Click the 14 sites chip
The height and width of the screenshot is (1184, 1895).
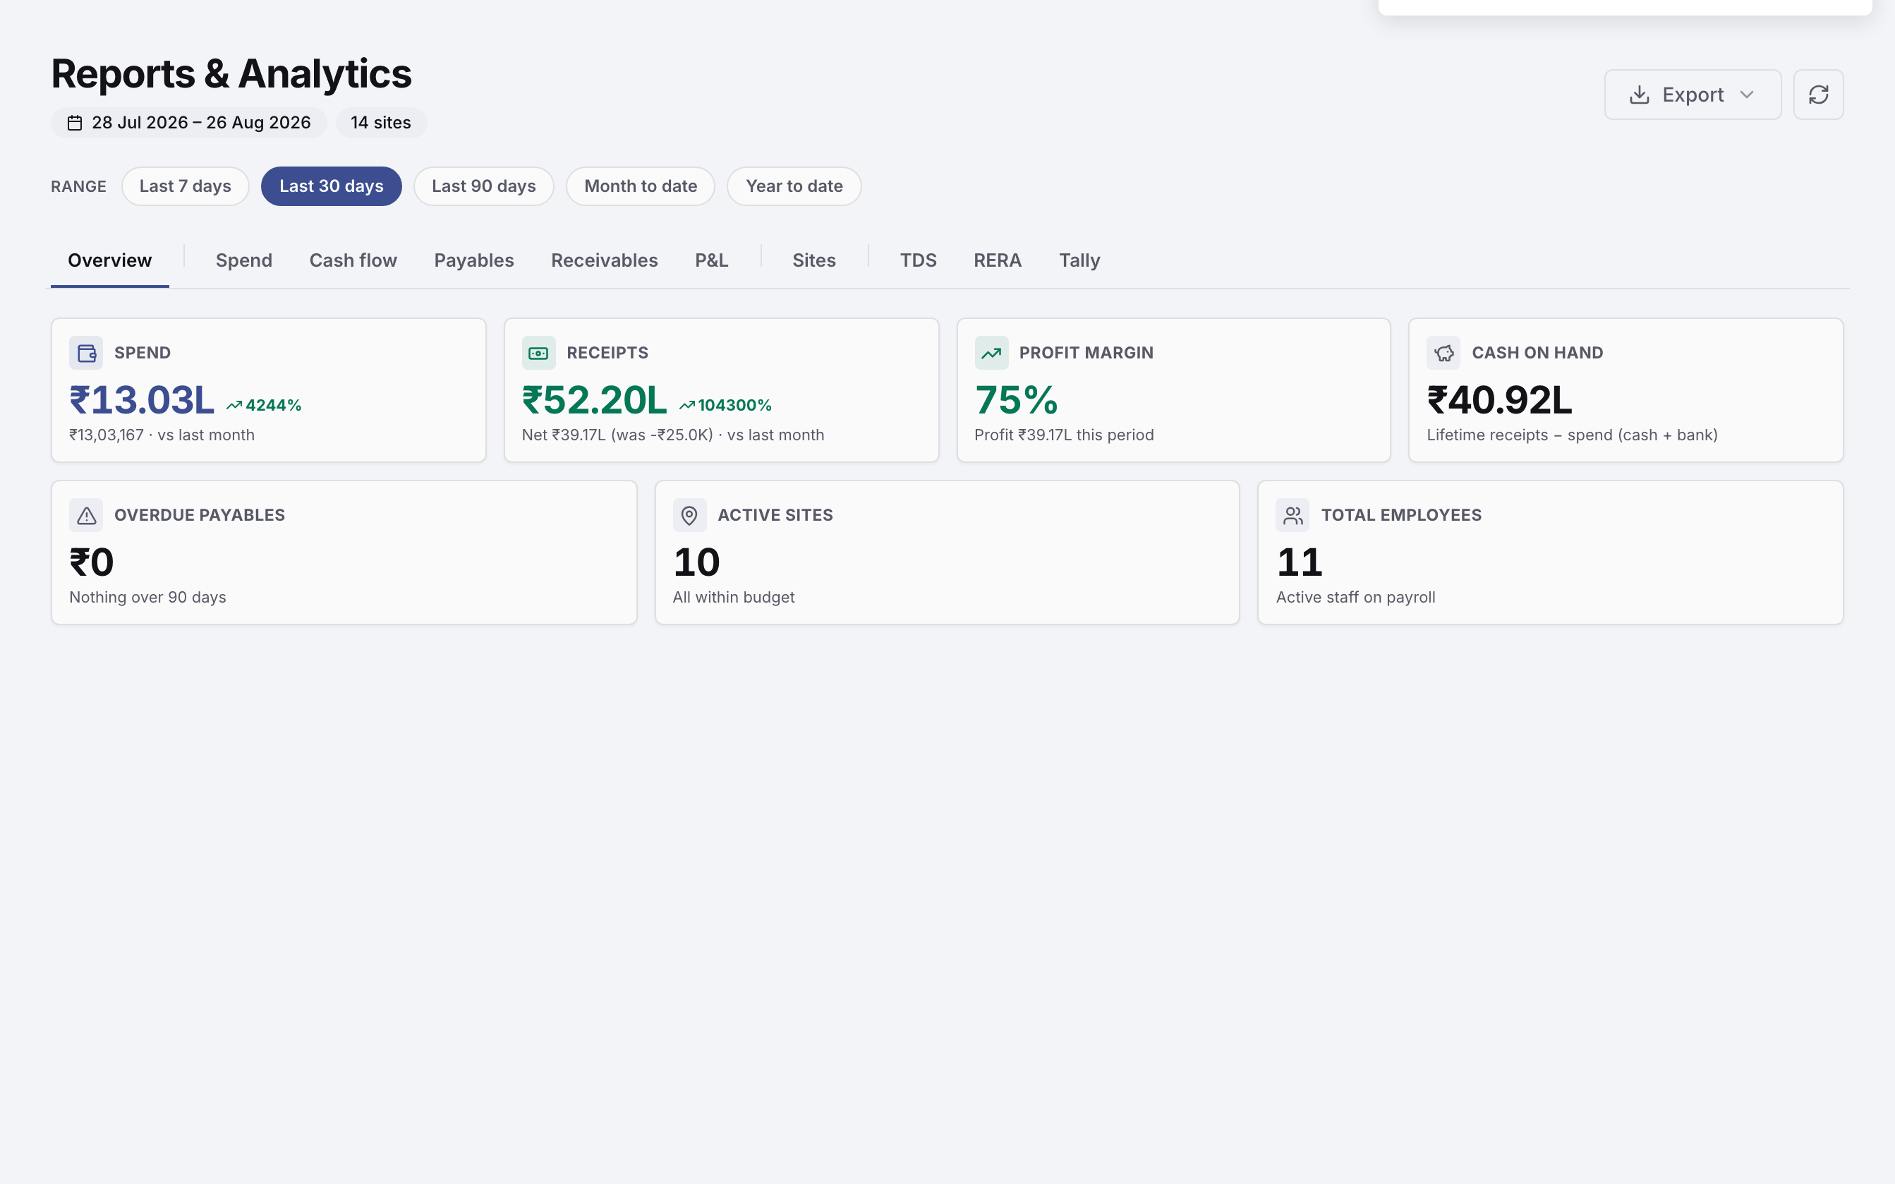(x=380, y=123)
